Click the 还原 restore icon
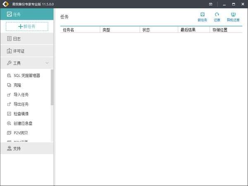Screen dimensions: 248x186 click(x=217, y=17)
